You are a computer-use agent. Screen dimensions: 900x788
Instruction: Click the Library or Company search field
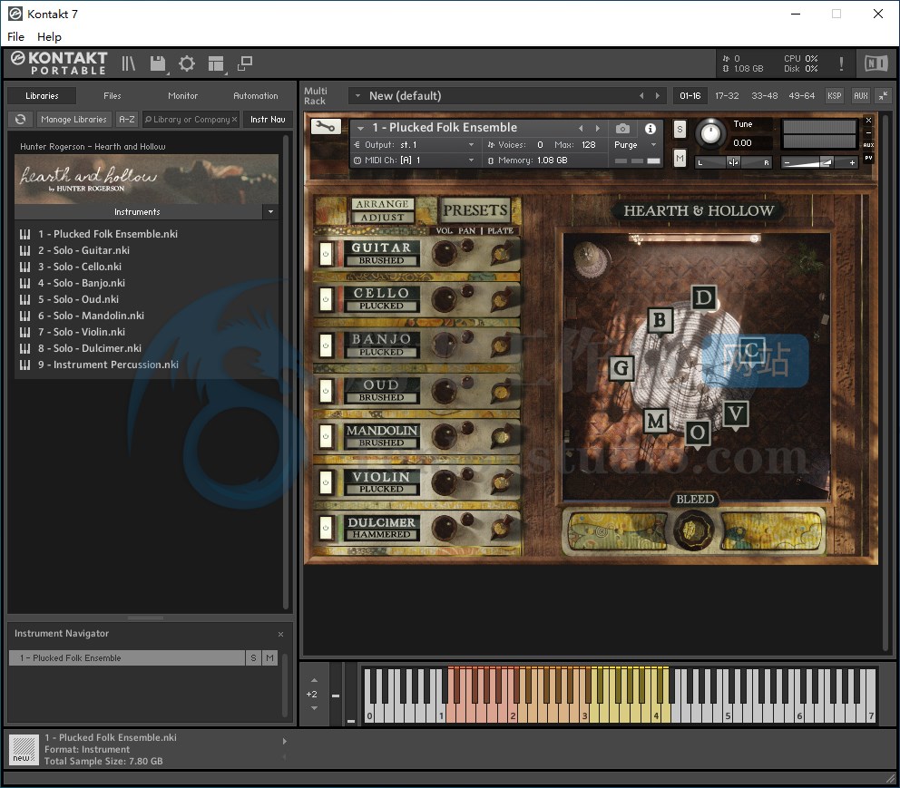pyautogui.click(x=191, y=120)
